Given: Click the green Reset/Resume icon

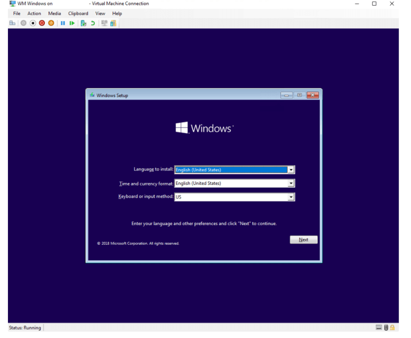Looking at the screenshot, I should click(72, 23).
